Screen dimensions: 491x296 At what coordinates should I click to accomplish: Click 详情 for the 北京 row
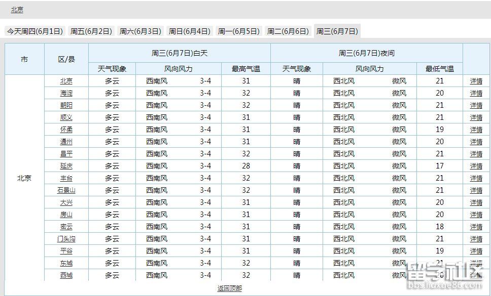[476, 80]
